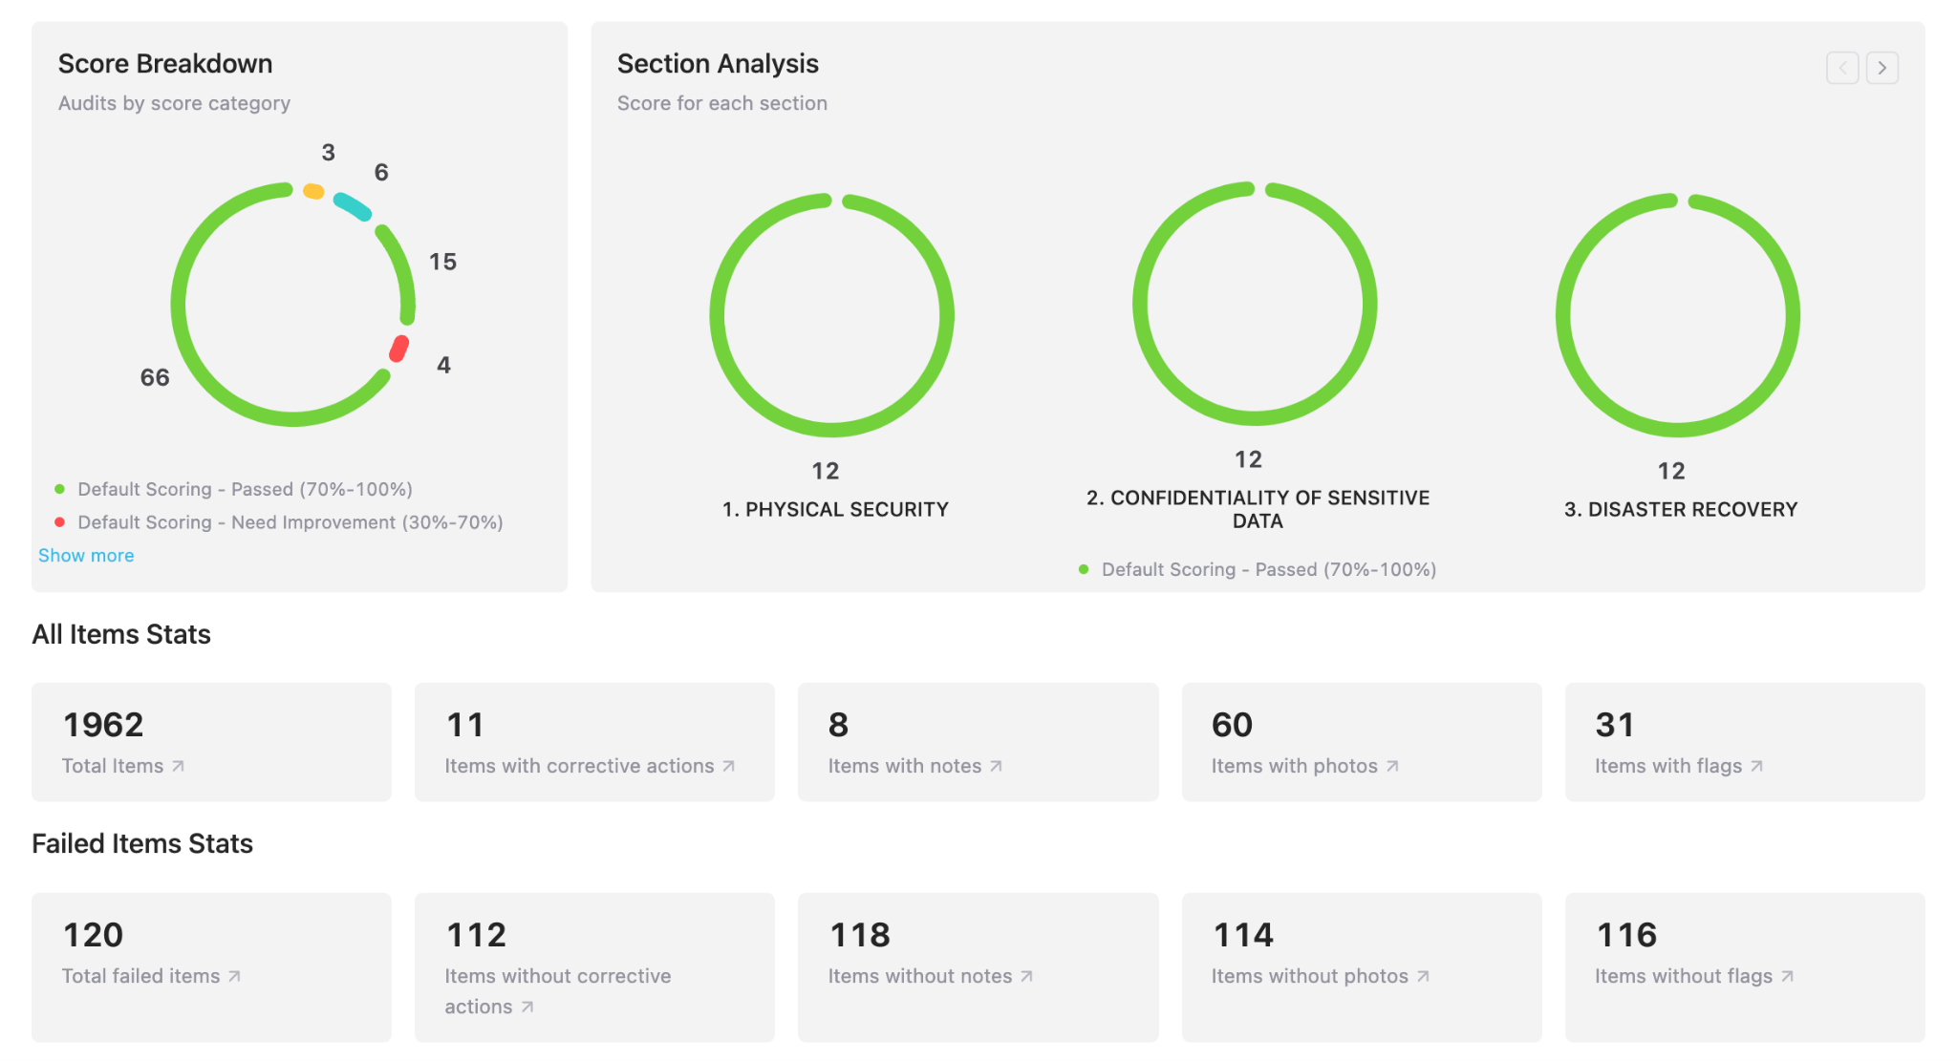The height and width of the screenshot is (1061, 1957).
Task: Click the teal segment of Score Breakdown donut
Action: [352, 205]
